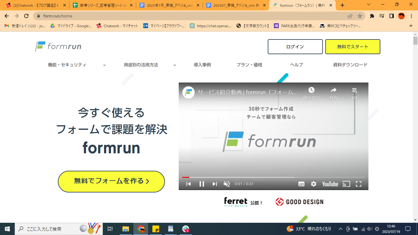Enter fullscreen video mode
Screen dimensions: 418x235
coord(359,184)
